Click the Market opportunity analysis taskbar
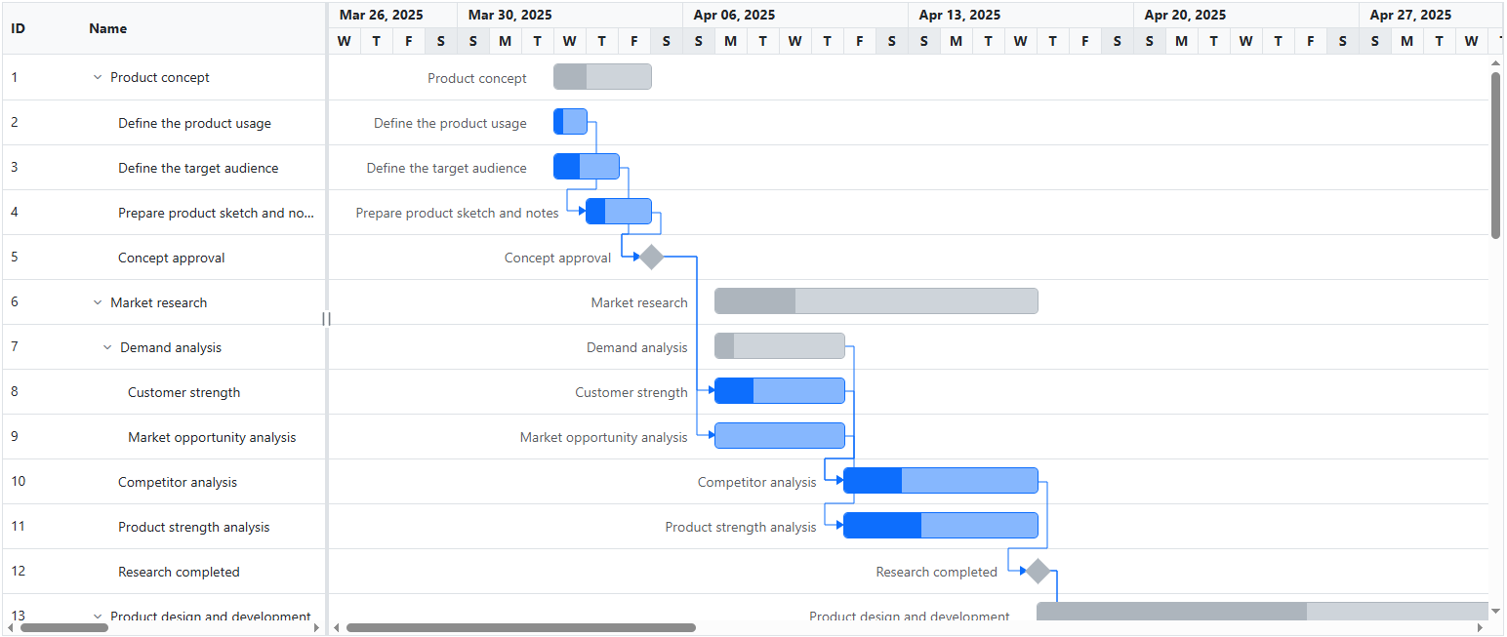 (779, 435)
